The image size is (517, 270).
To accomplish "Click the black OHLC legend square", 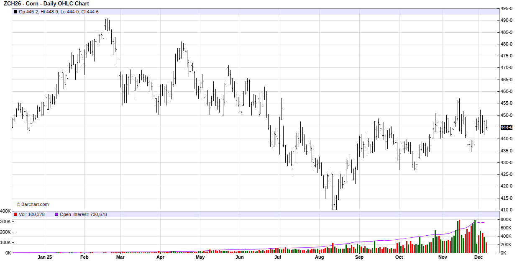I will pos(15,12).
